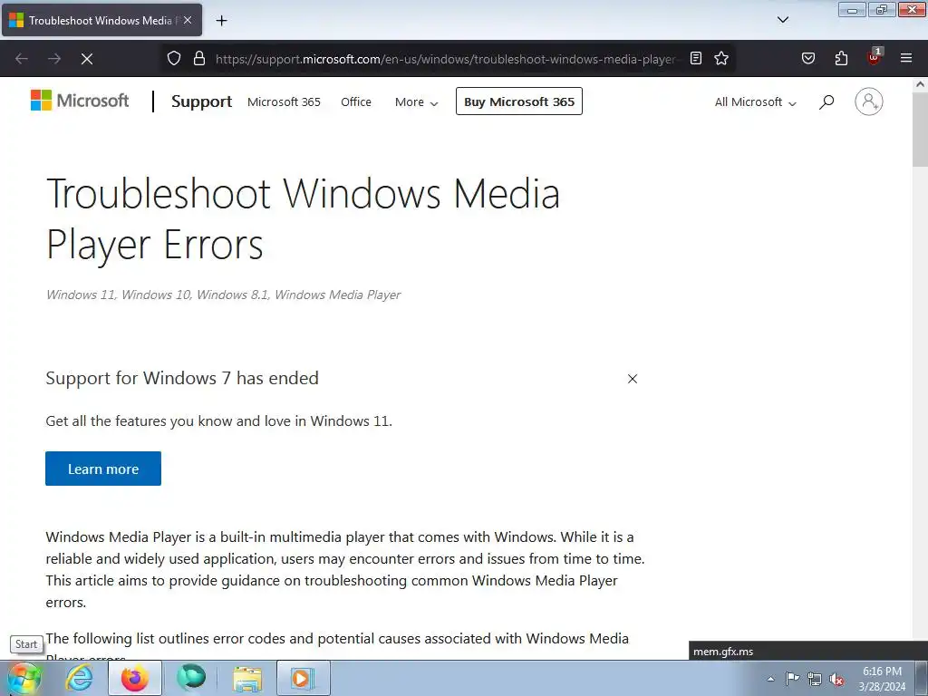The image size is (928, 696).
Task: Click the taskbar clock showing 6:16 PM
Action: tap(882, 679)
